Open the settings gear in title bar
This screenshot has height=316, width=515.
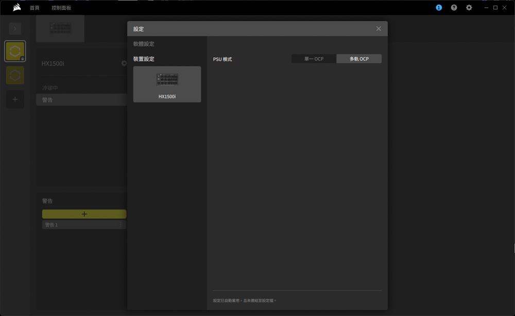click(469, 8)
